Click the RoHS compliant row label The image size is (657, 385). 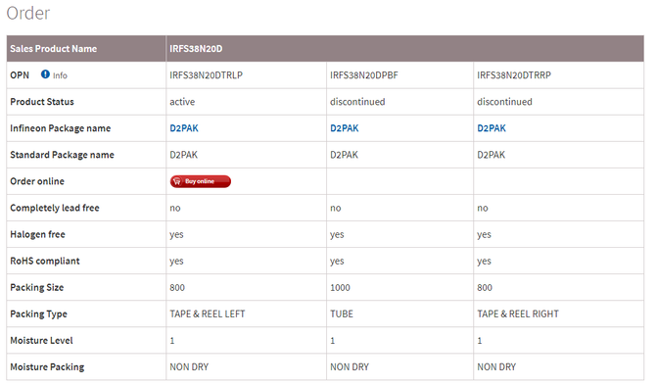pyautogui.click(x=45, y=261)
